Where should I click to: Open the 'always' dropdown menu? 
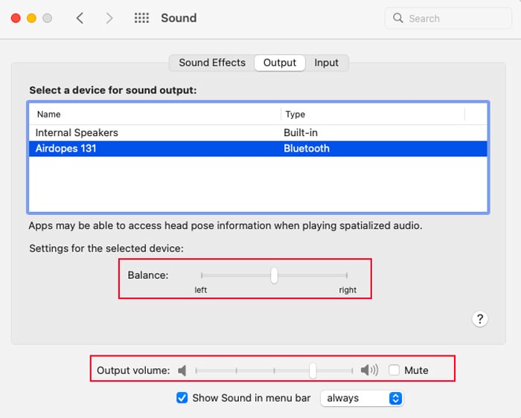(x=362, y=398)
